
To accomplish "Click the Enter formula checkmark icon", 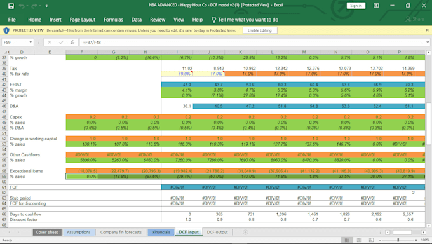I will click(61, 42).
